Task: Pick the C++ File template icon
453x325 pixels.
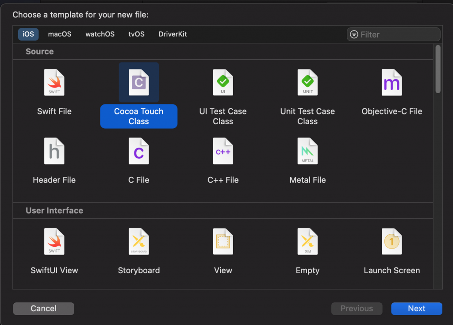Action: [x=223, y=151]
